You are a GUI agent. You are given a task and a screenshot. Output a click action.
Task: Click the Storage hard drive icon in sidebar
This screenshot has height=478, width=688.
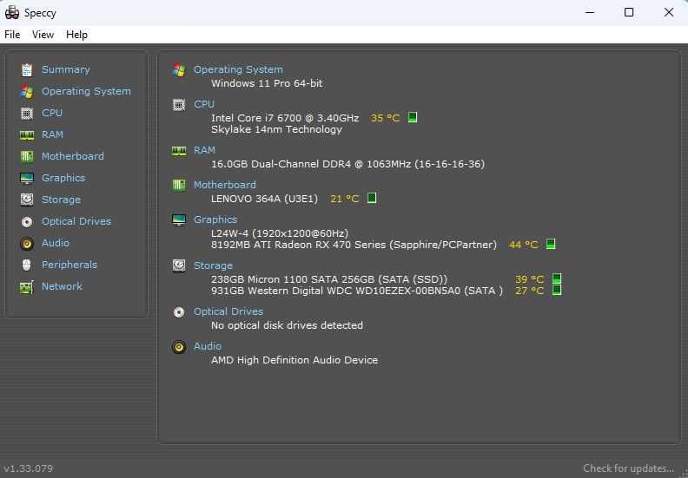27,200
